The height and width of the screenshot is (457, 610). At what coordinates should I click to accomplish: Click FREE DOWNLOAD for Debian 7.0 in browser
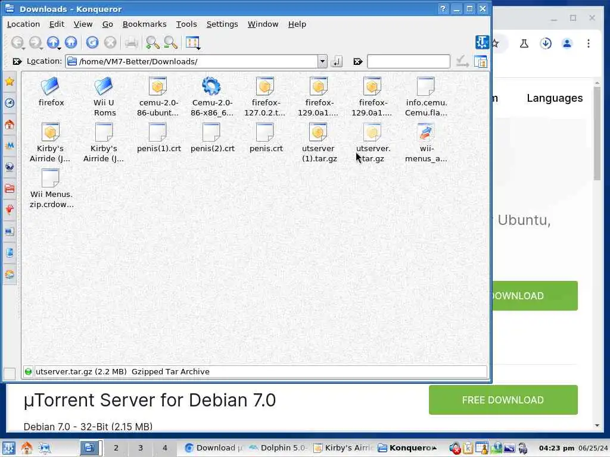click(x=503, y=400)
